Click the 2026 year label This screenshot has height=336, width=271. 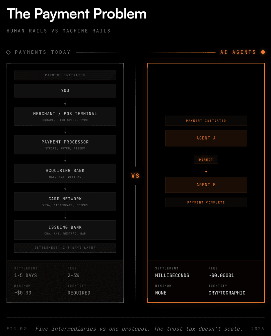(258, 329)
